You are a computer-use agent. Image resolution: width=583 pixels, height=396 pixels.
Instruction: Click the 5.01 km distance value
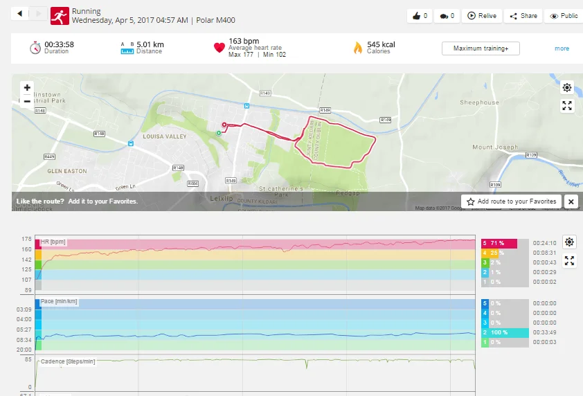tap(150, 44)
